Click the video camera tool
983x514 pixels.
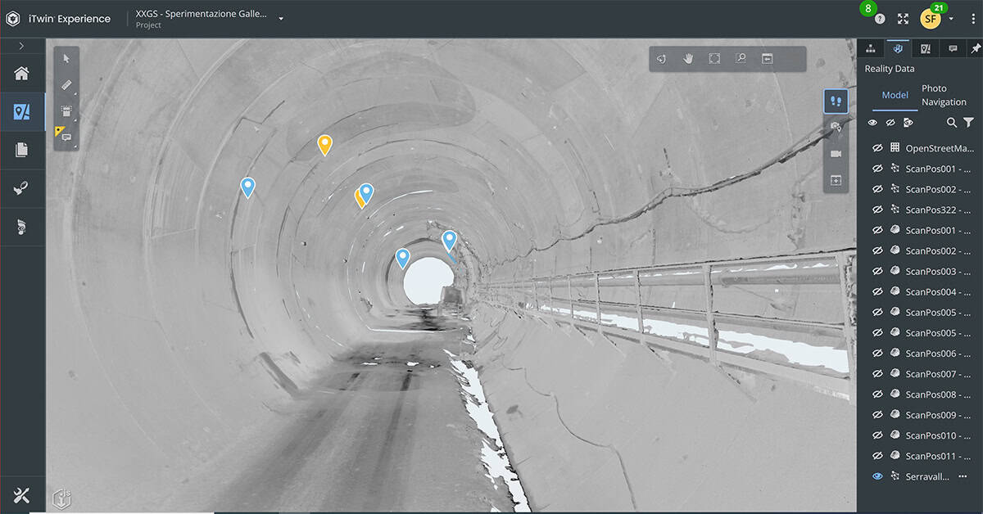click(836, 153)
